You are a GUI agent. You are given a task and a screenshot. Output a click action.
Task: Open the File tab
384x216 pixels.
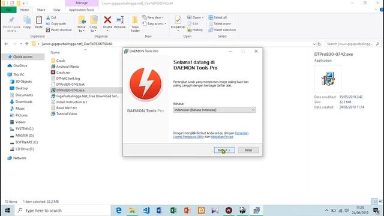(8, 10)
